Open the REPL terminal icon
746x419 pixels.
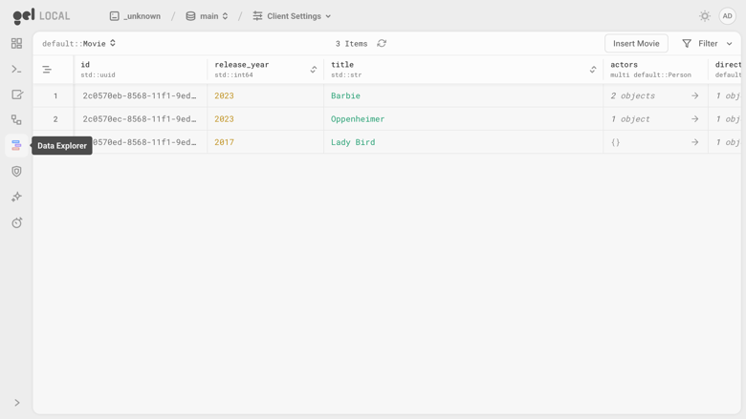16,70
